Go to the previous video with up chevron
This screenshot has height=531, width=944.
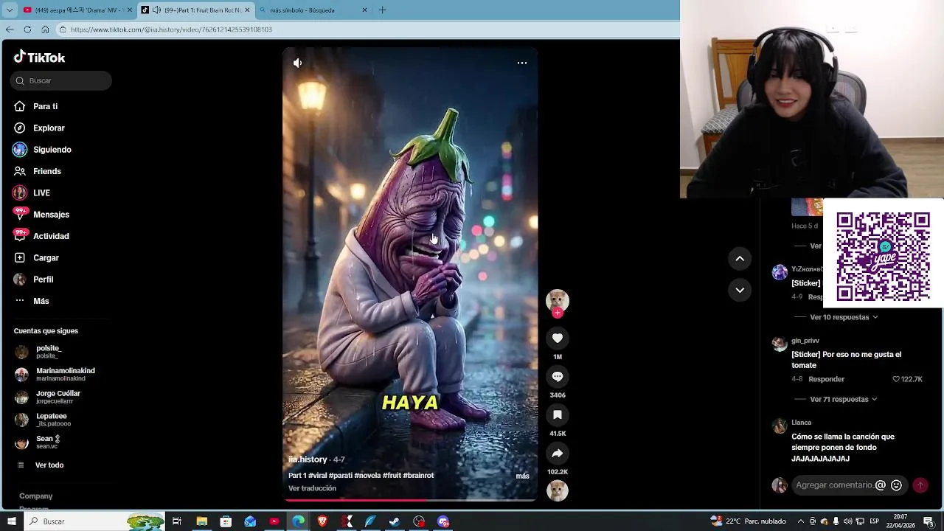[x=740, y=258]
